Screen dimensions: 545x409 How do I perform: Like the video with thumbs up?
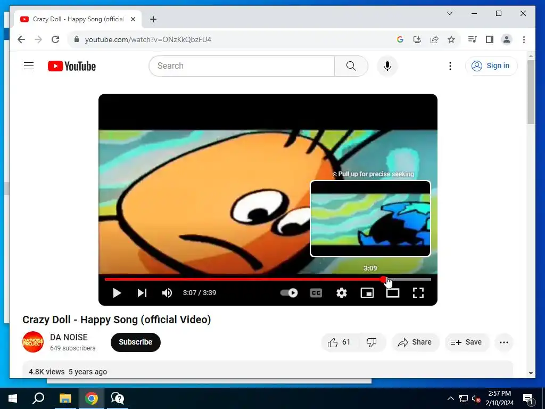pos(340,342)
